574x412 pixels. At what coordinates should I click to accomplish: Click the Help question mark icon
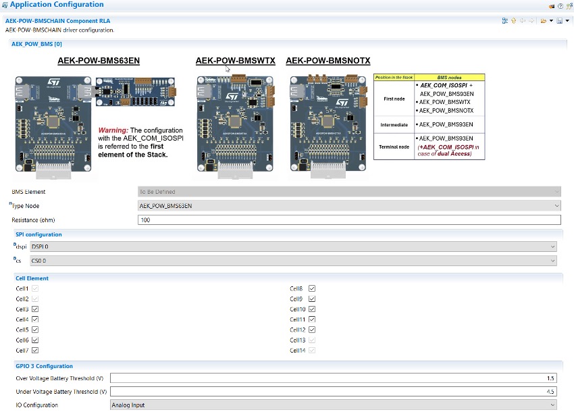coord(560,5)
